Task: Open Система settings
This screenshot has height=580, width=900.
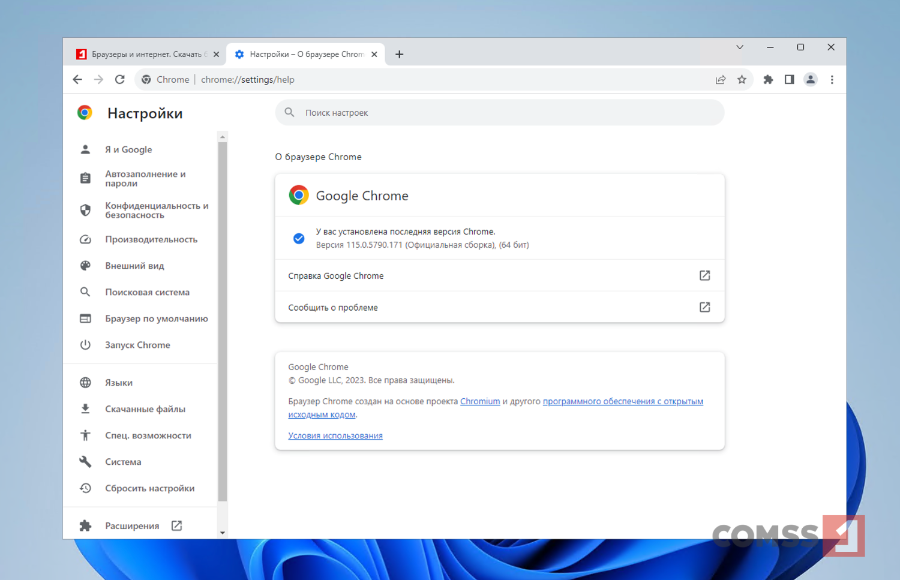Action: [140, 461]
